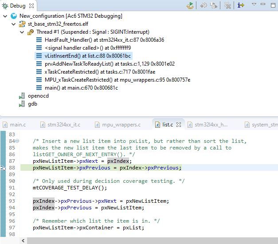The height and width of the screenshot is (244, 278).
Task: Click mtCOVERAGE_TEST_DELAY() call on line 91
Action: 70,188
